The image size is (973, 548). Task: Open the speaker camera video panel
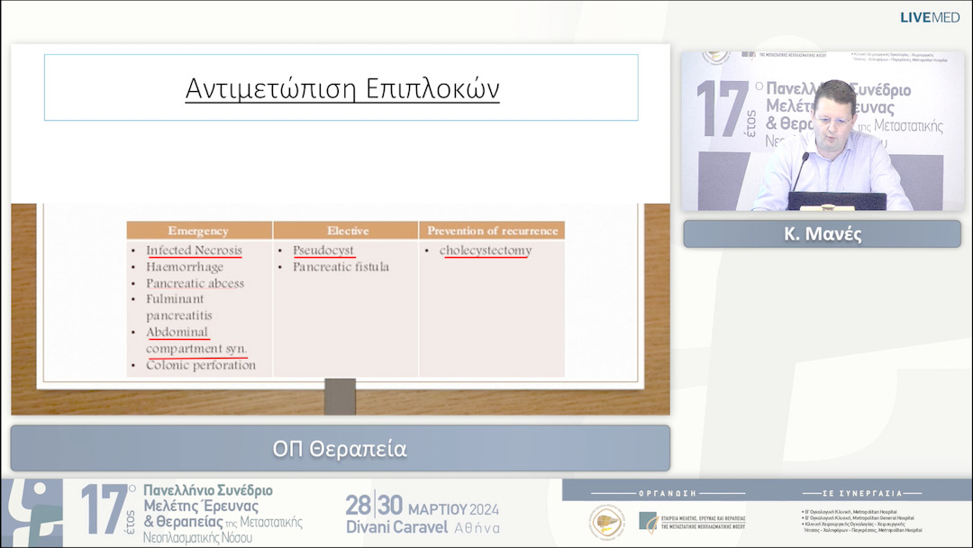pos(821,131)
